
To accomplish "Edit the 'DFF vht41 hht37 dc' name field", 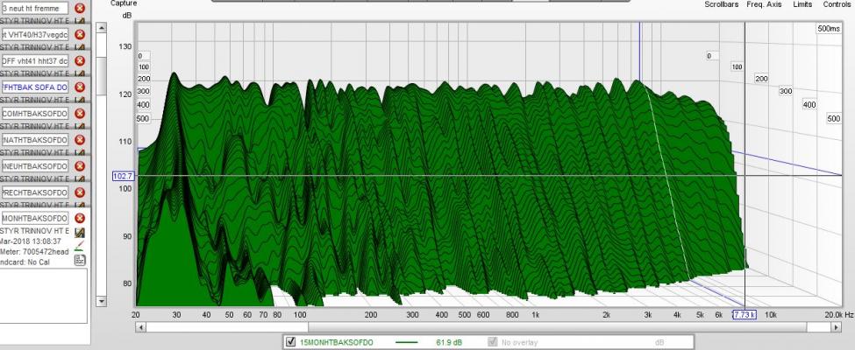I will coord(34,60).
